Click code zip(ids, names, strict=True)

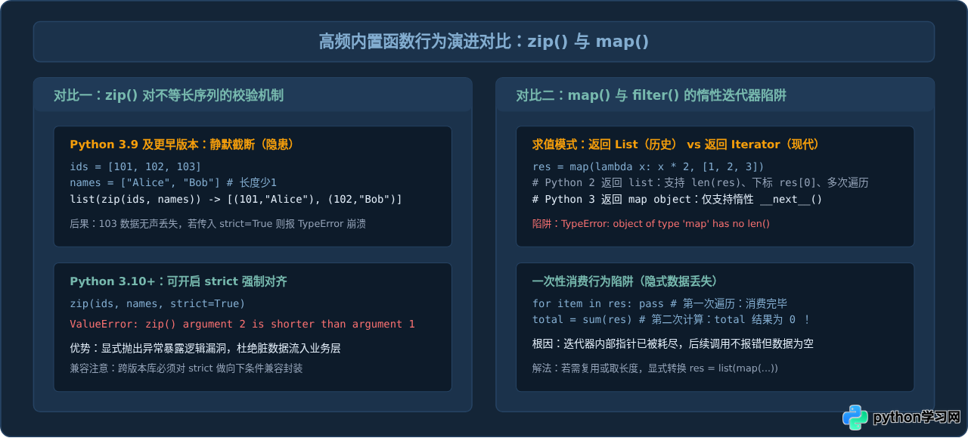click(x=157, y=303)
